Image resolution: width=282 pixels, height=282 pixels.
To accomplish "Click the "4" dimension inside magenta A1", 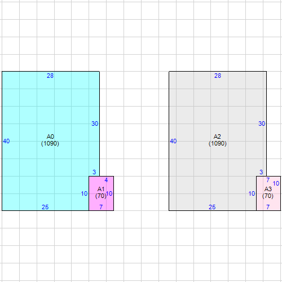I will coord(106,180).
